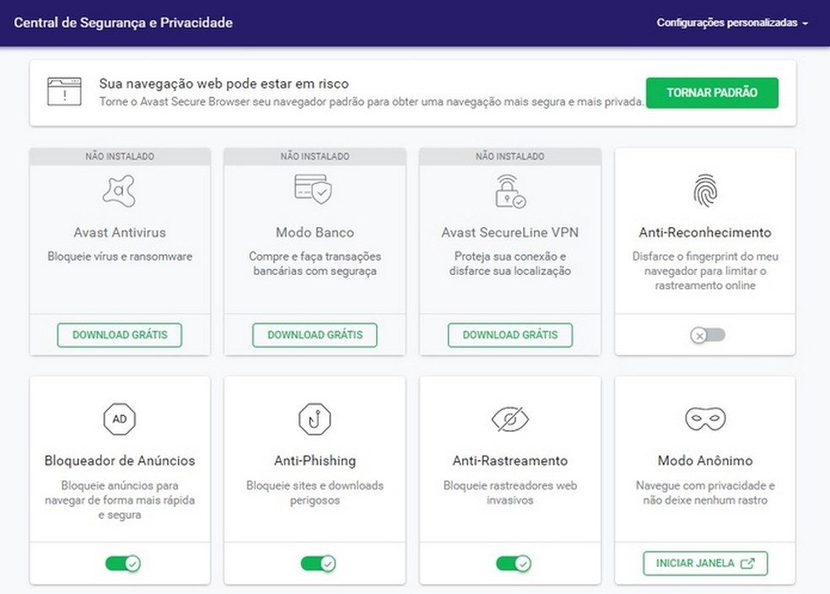Click the Anti-Reconhecimento fingerprint icon
Viewport: 830px width, 594px height.
tap(704, 192)
